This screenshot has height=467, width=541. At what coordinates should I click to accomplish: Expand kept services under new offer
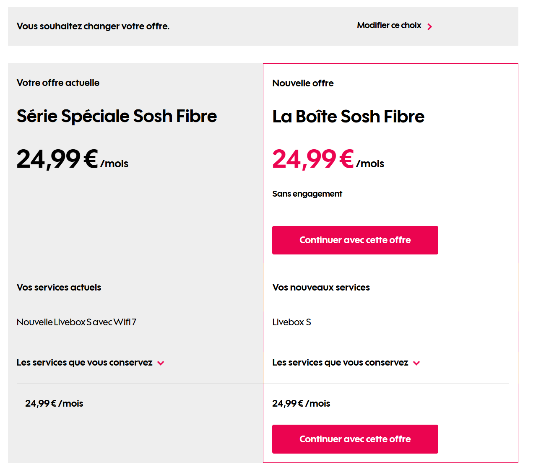[340, 363]
